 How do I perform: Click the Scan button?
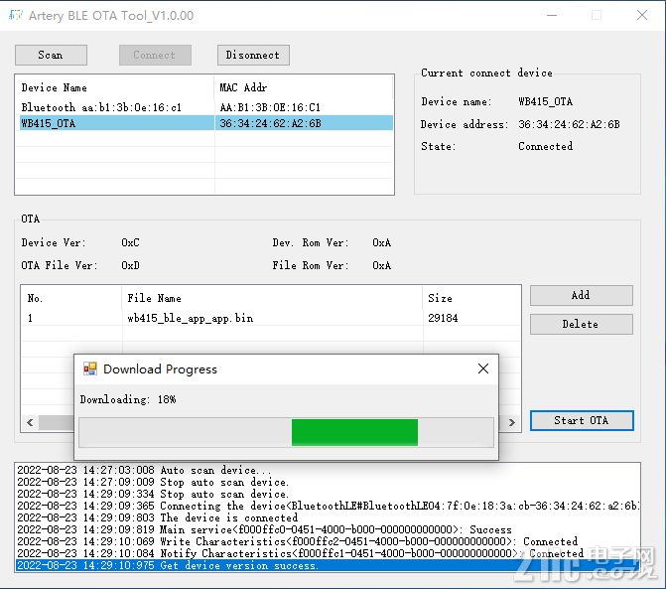pyautogui.click(x=51, y=56)
